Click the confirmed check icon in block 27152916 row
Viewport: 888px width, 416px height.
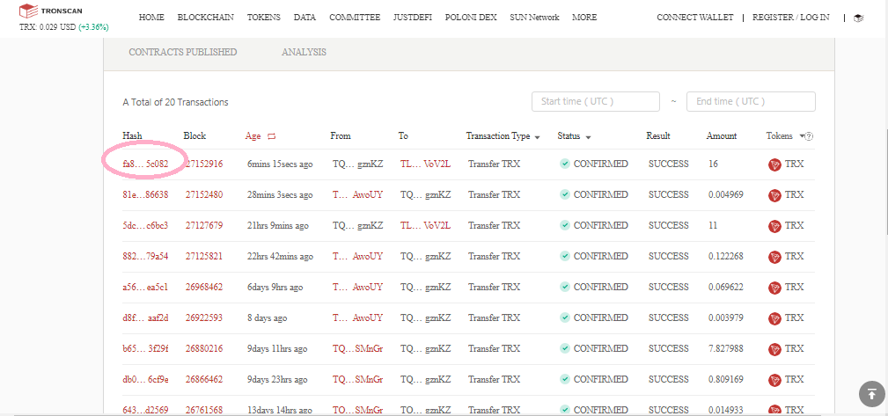565,164
